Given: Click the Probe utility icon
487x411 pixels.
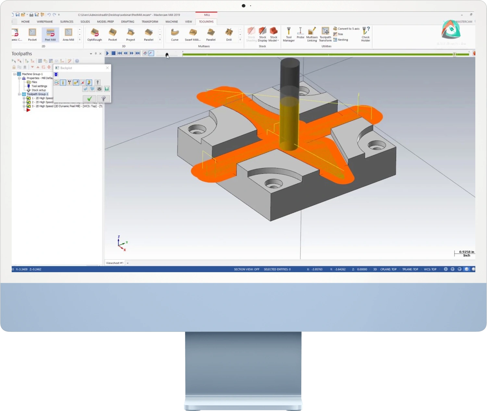Looking at the screenshot, I should 300,33.
